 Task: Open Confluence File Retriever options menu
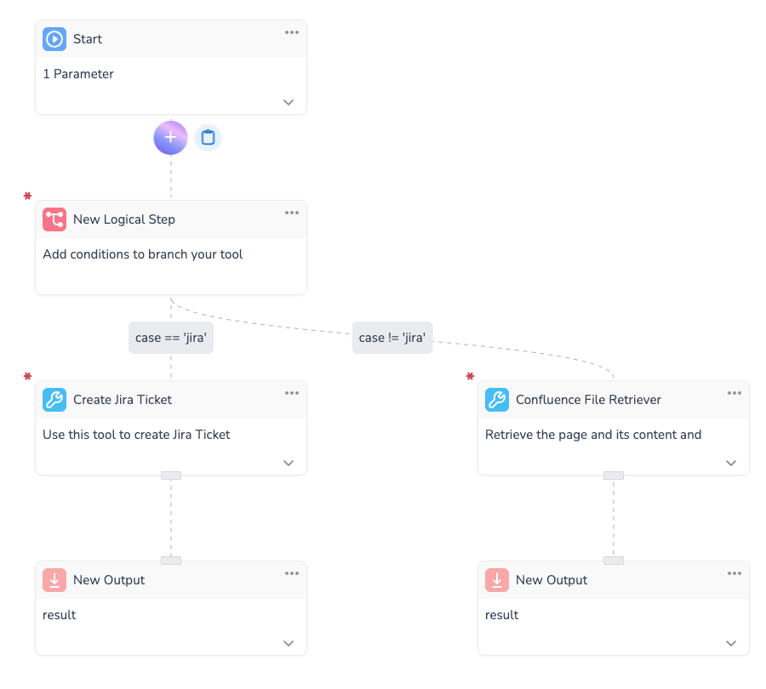tap(735, 393)
